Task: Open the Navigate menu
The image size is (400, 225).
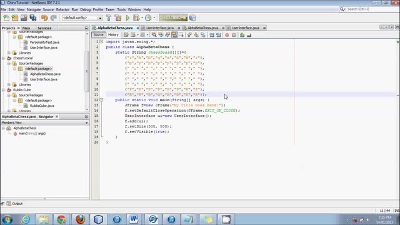Action: (x=34, y=9)
